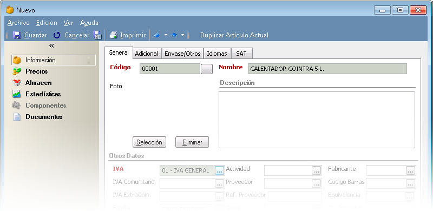Click the Cancelar label in toolbar
Image resolution: width=433 pixels, height=211 pixels.
coord(77,35)
